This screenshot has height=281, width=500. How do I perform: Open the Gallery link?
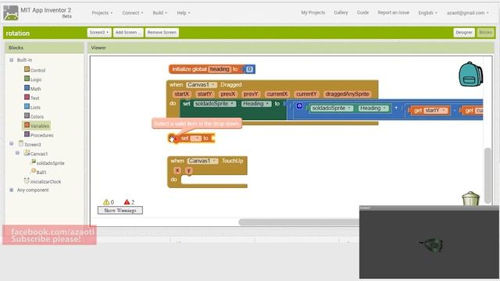[x=341, y=12]
